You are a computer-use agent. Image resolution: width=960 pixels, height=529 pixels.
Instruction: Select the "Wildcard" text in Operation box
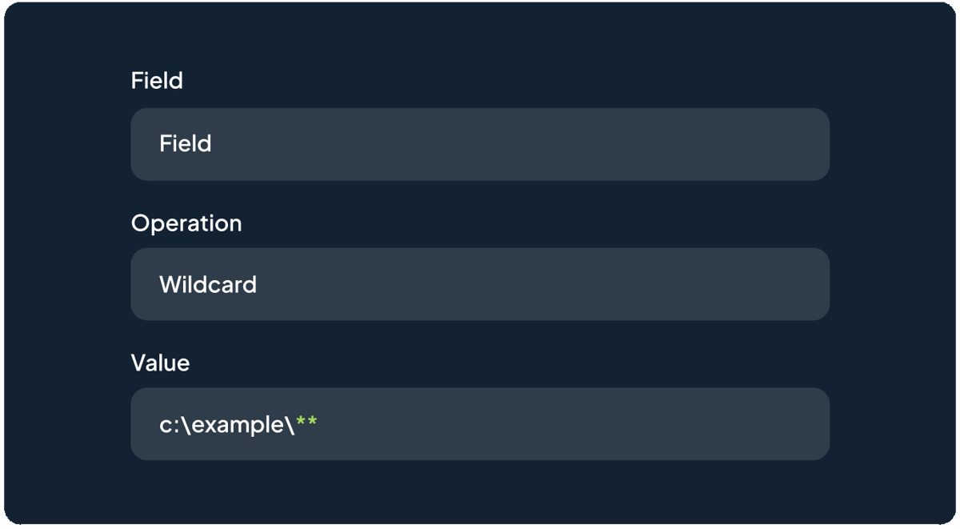coord(208,285)
